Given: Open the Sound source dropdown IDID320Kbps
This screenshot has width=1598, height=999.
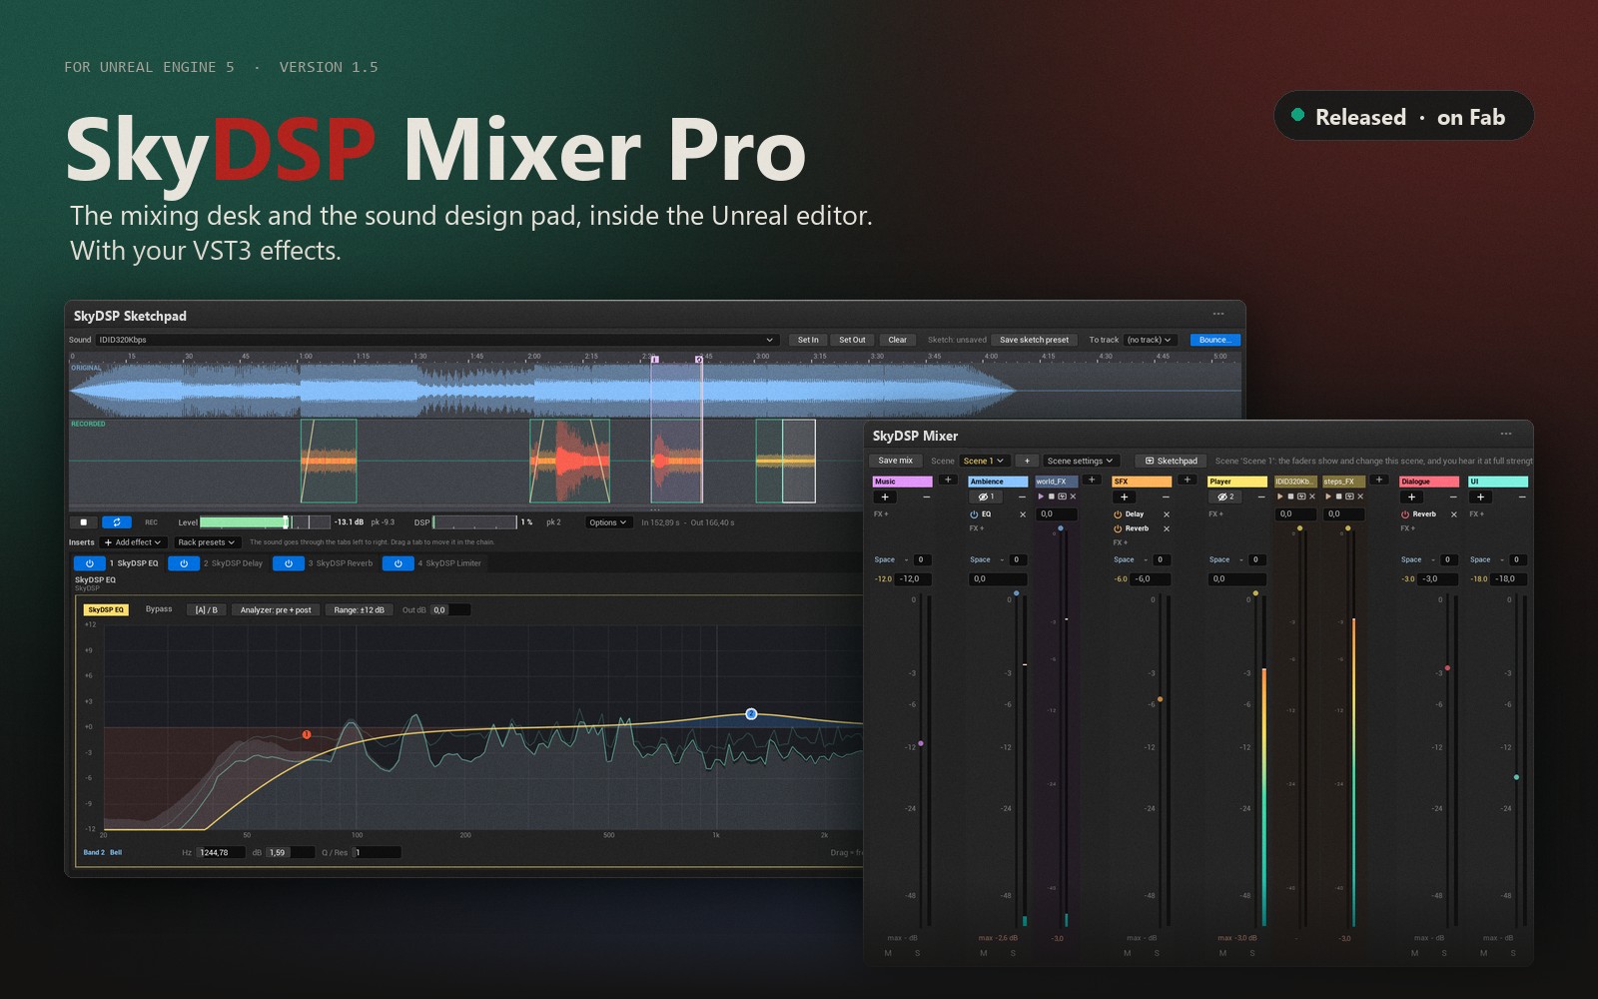Looking at the screenshot, I should click(436, 340).
